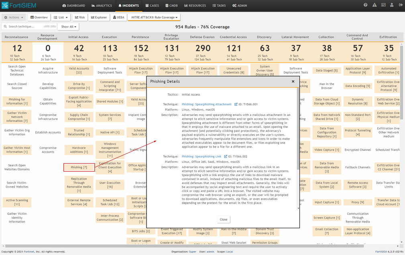Screen dimensions: 405x255
Task: Open the Show All dropdown
Action: [x=69, y=26]
